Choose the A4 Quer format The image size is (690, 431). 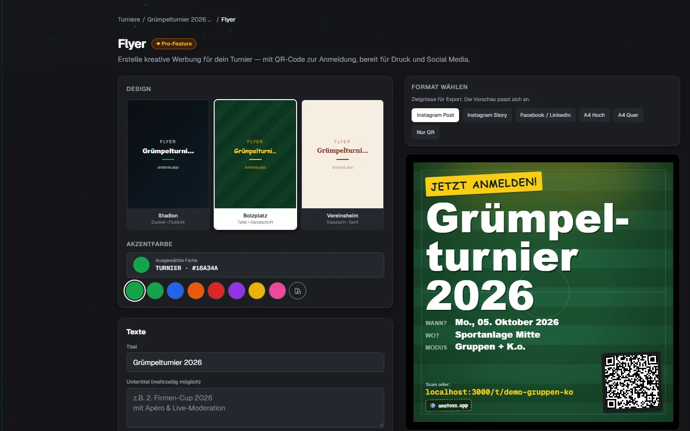tap(628, 115)
